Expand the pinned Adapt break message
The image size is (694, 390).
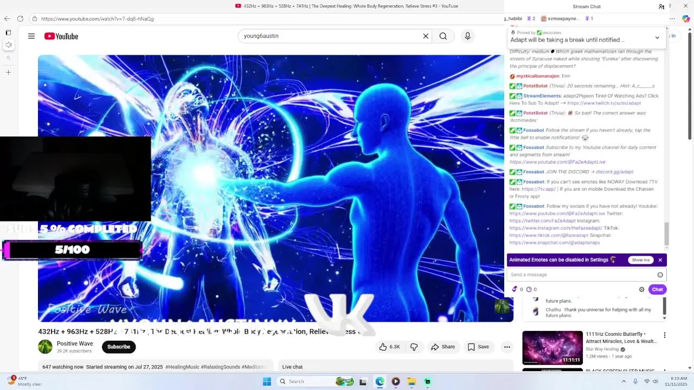point(657,37)
